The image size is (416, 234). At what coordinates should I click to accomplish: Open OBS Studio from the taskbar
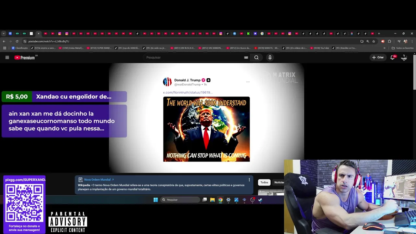coord(252,200)
